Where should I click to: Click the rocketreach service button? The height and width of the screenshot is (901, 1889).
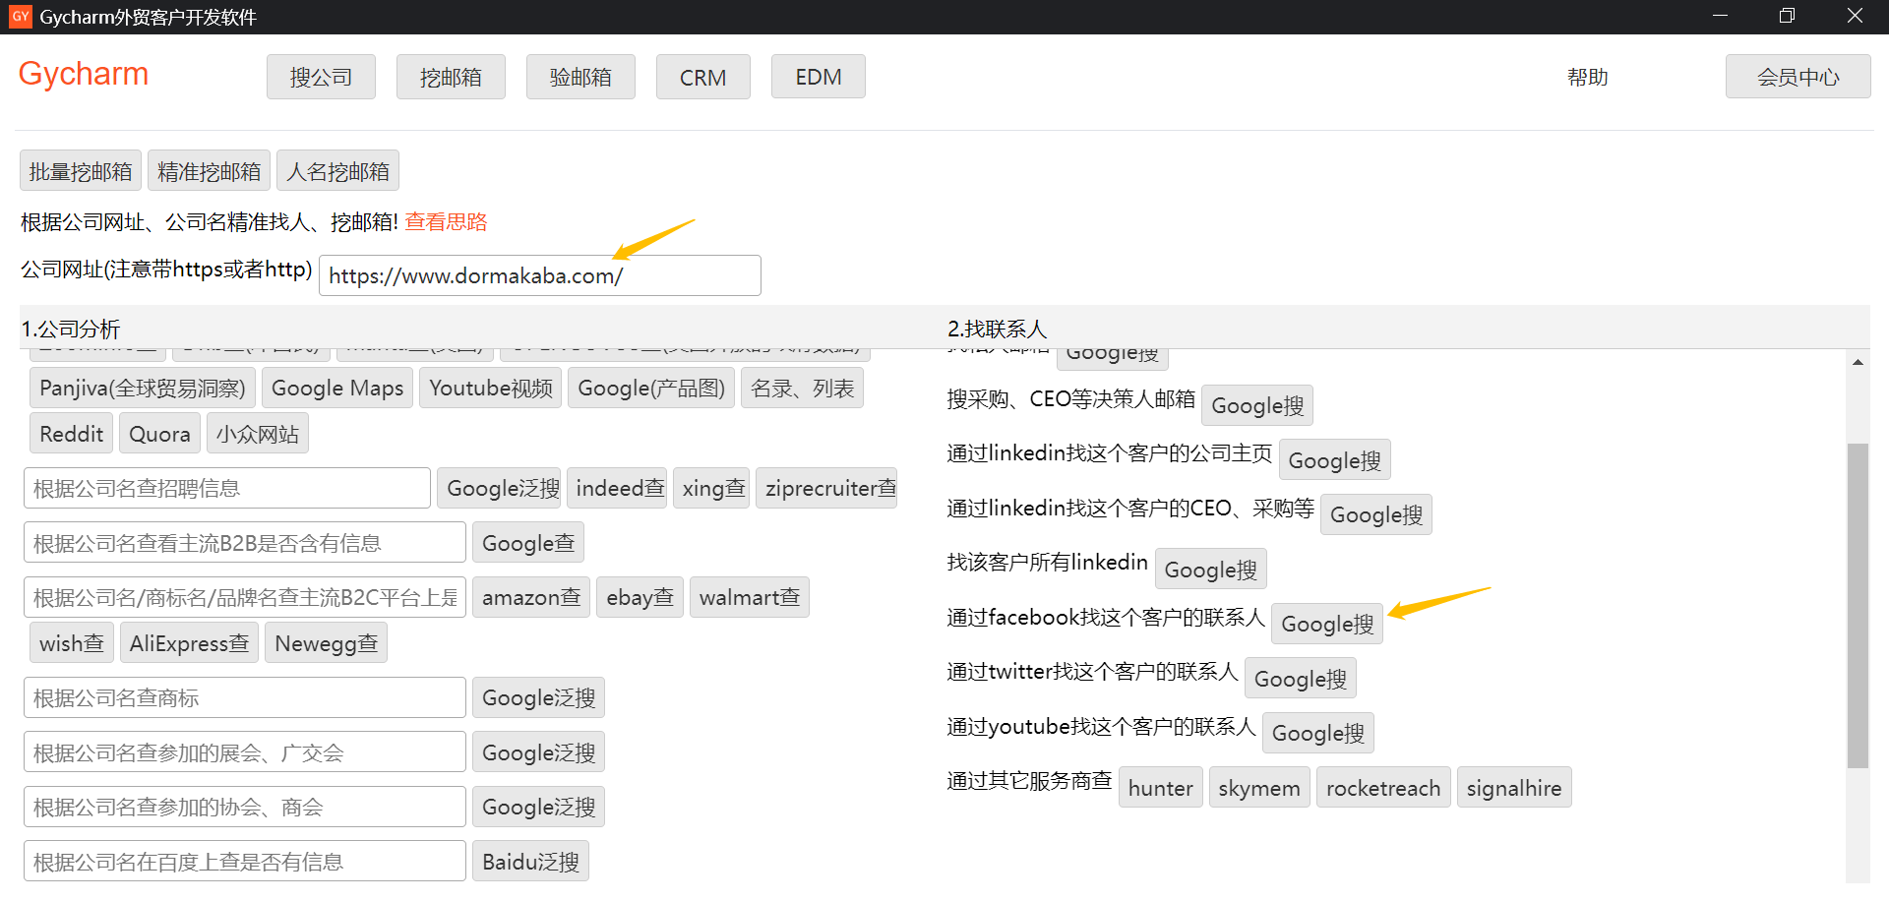pyautogui.click(x=1383, y=787)
